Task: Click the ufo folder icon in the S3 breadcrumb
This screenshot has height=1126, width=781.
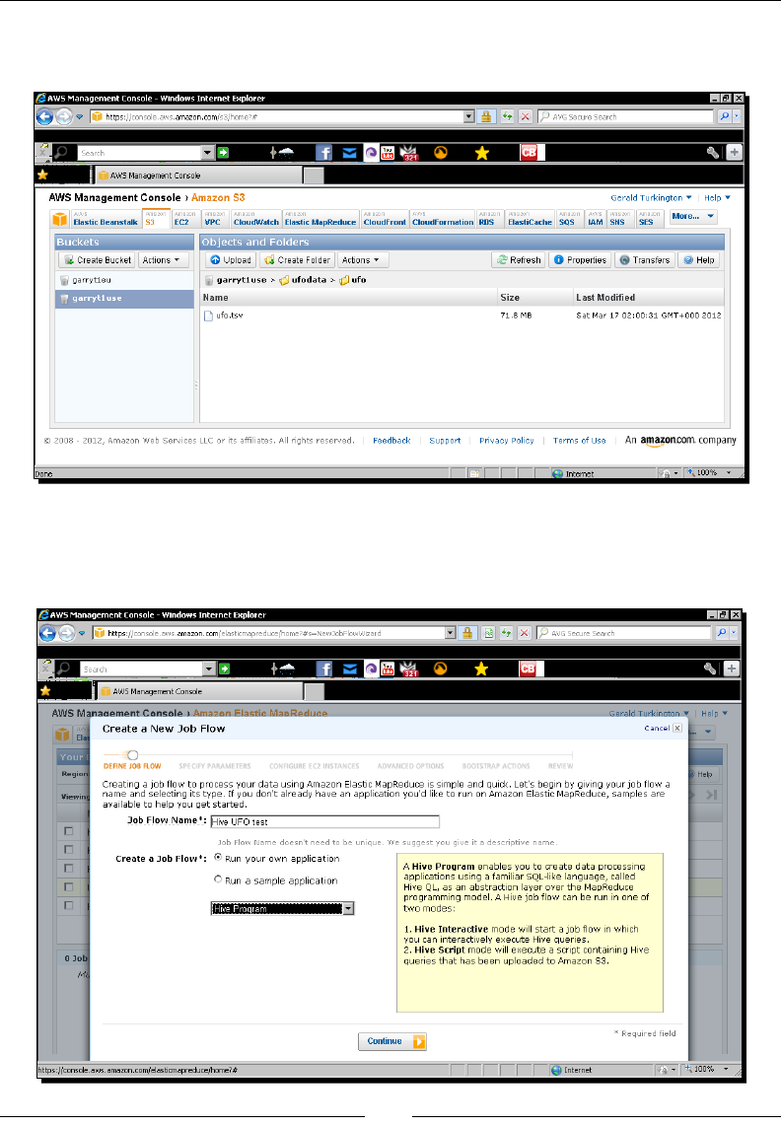Action: pyautogui.click(x=344, y=280)
